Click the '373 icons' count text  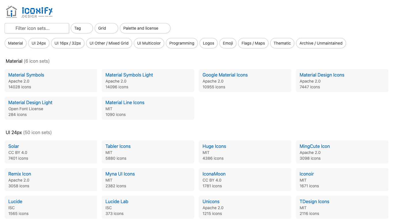115,214
